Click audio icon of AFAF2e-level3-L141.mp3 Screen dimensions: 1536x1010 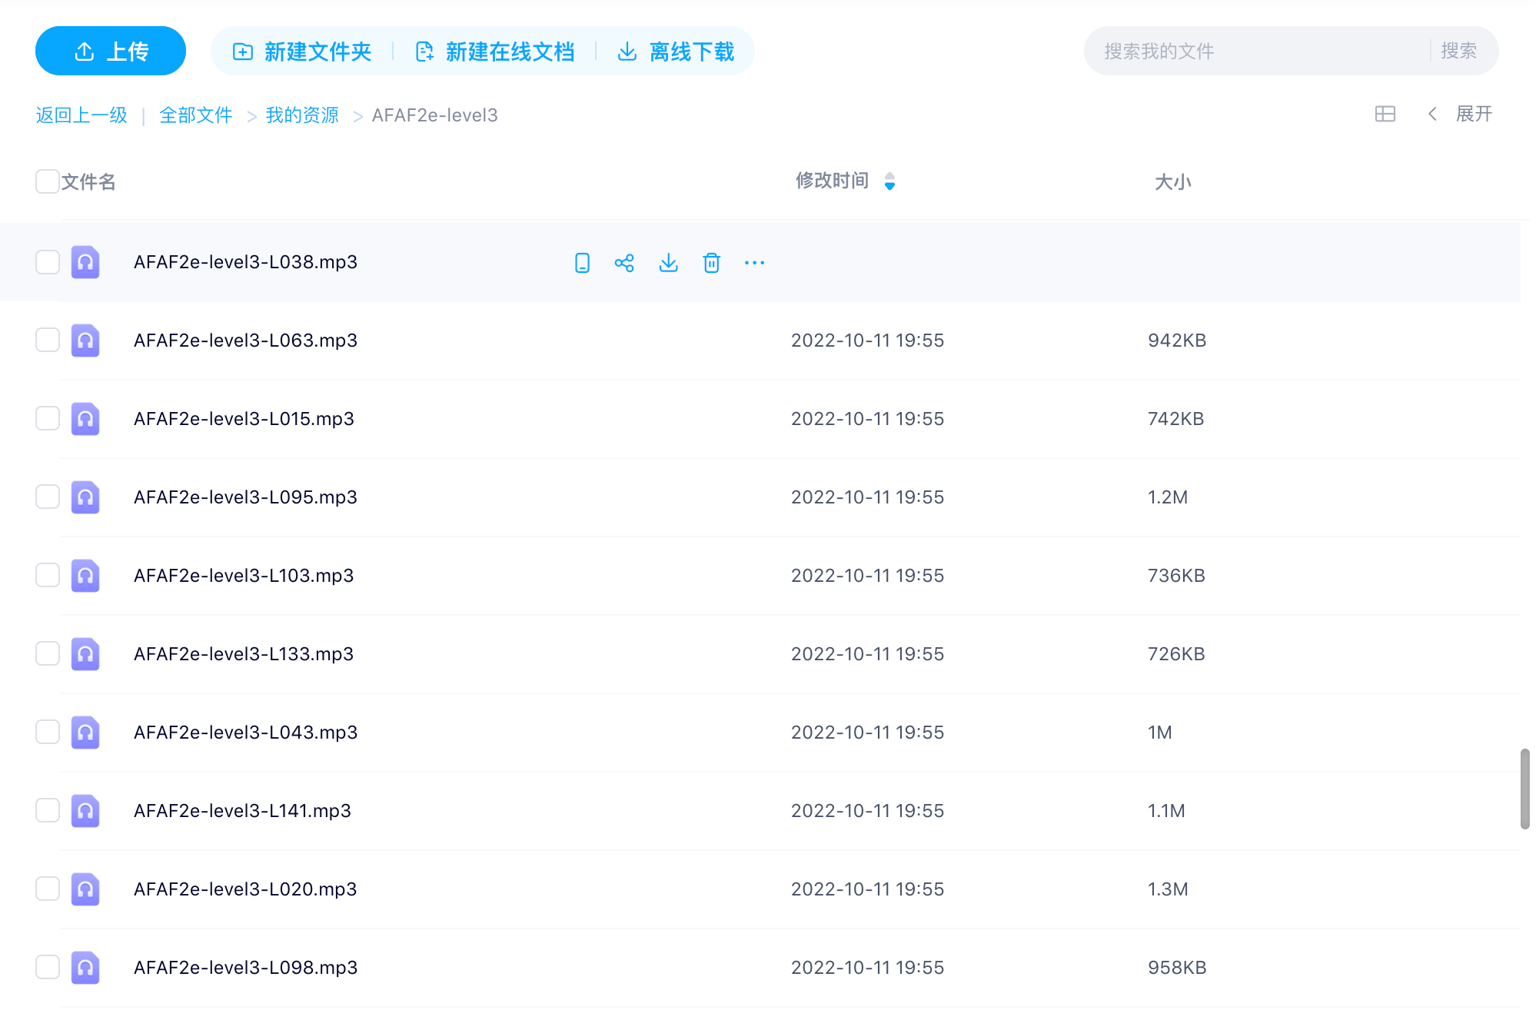tap(85, 811)
